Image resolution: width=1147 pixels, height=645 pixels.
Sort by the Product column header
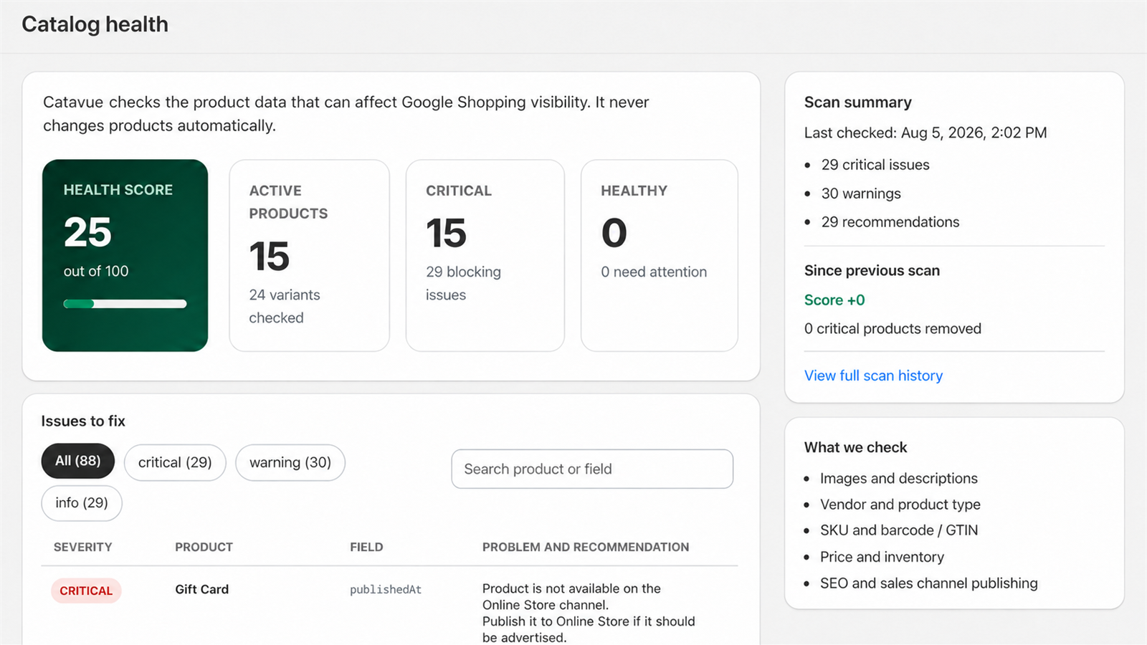click(204, 547)
